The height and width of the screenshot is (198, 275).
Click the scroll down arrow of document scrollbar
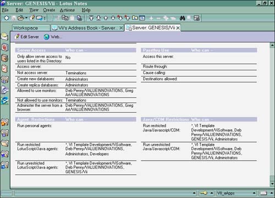272,184
